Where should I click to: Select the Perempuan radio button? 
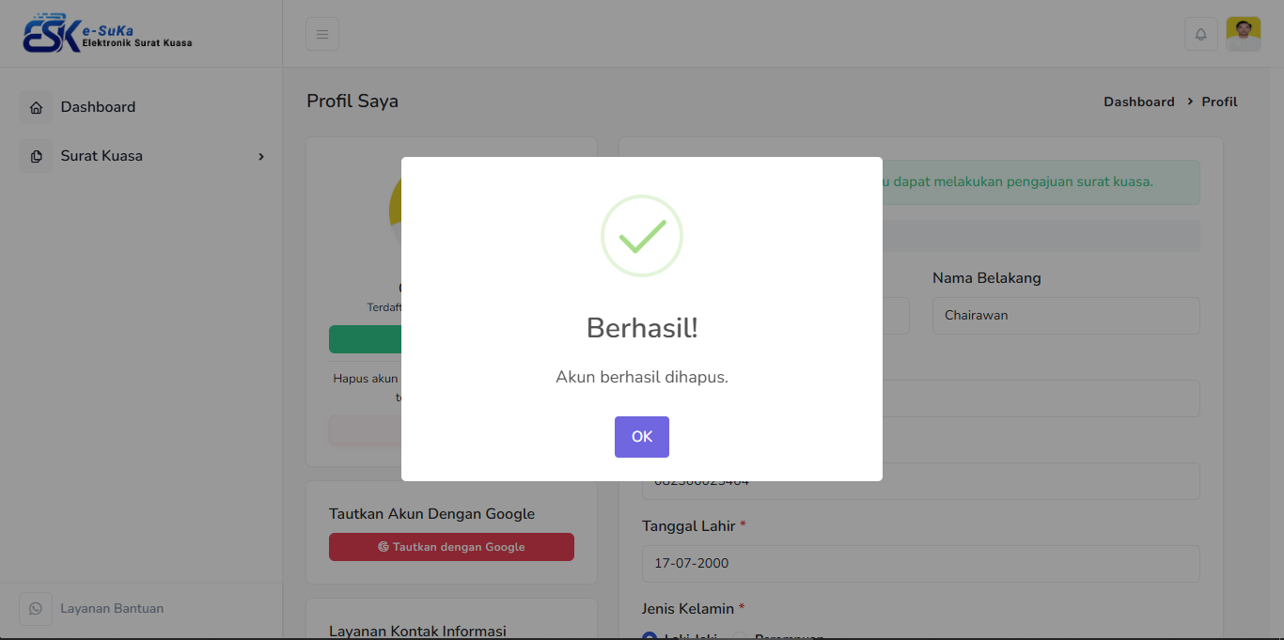point(740,637)
